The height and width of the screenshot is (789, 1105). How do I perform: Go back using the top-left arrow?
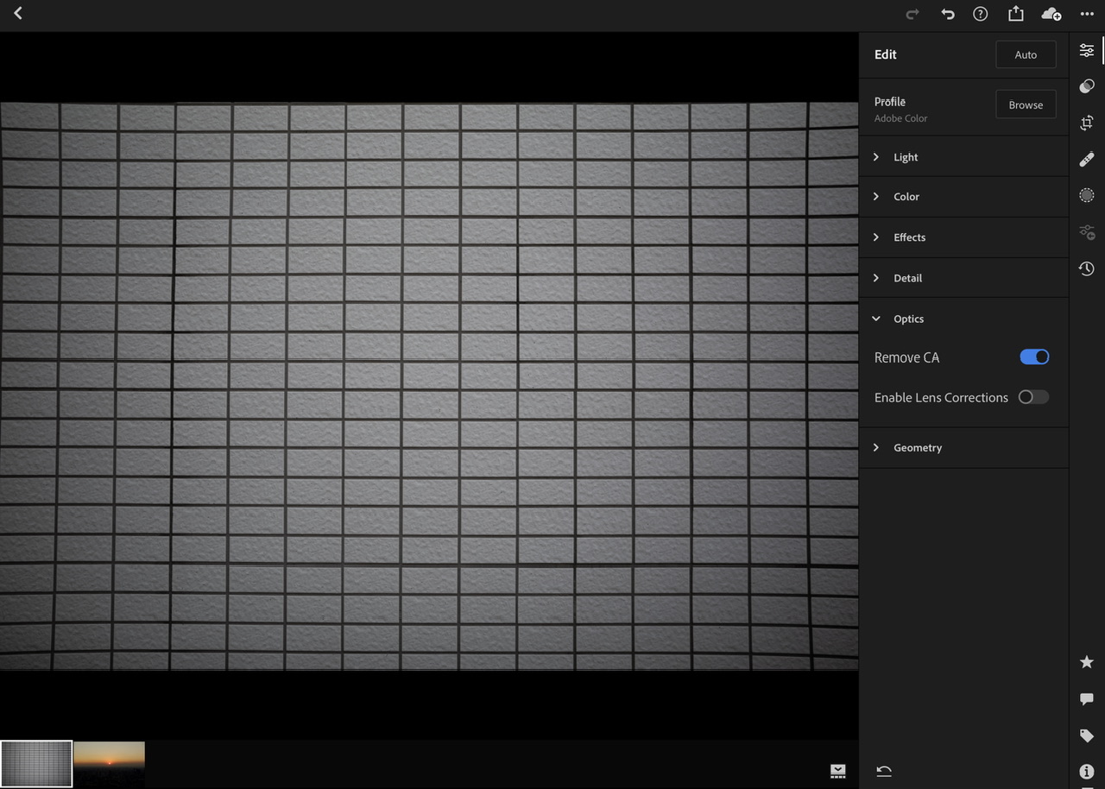pyautogui.click(x=18, y=14)
